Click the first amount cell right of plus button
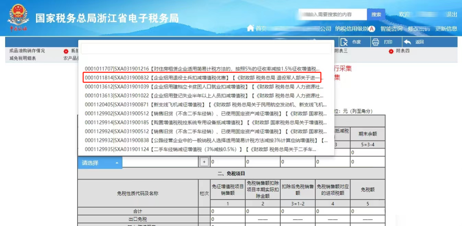Viewport: 462px width, 226px height. point(228,162)
